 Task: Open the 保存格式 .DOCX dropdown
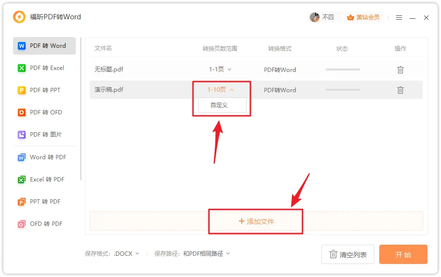(x=126, y=254)
